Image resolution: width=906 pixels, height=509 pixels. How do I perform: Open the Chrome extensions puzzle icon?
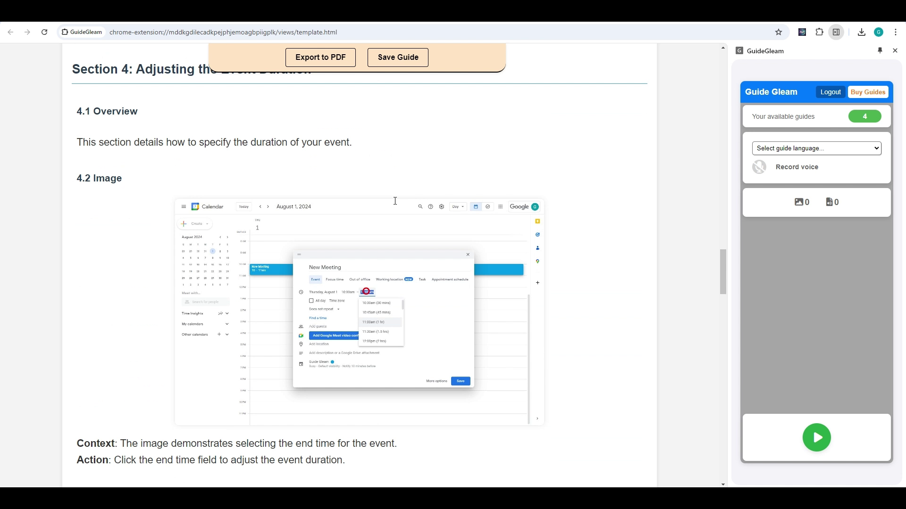click(819, 32)
